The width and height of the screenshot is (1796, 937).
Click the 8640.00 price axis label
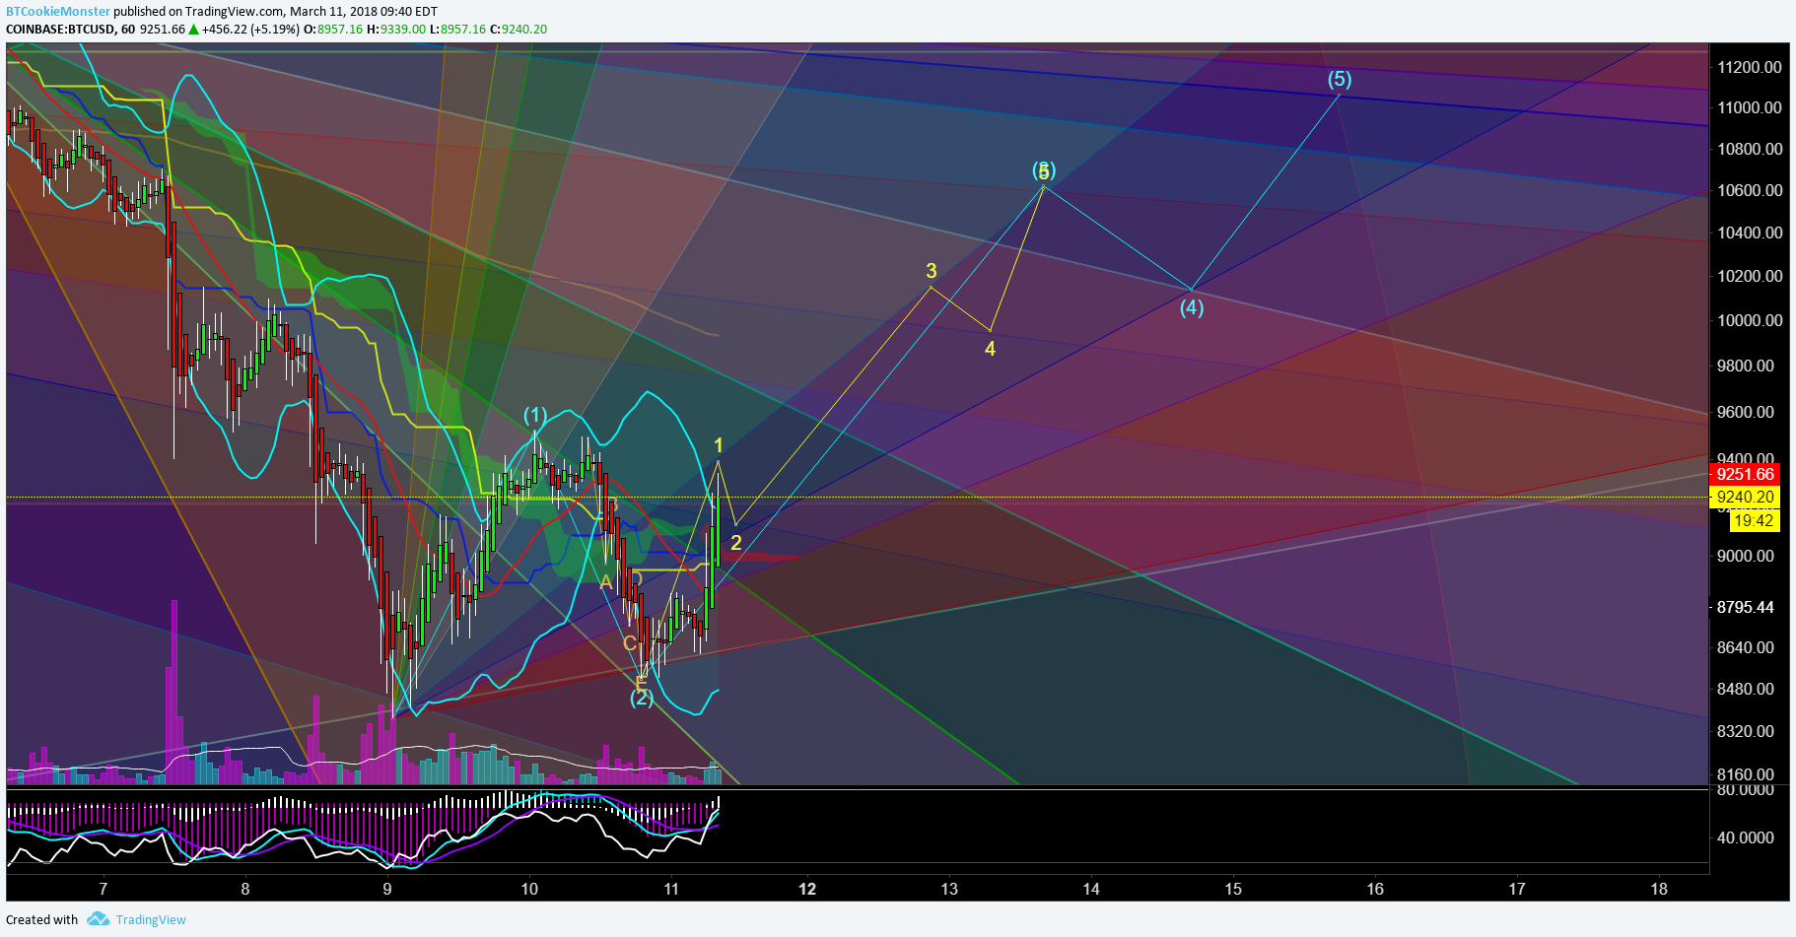pos(1746,647)
